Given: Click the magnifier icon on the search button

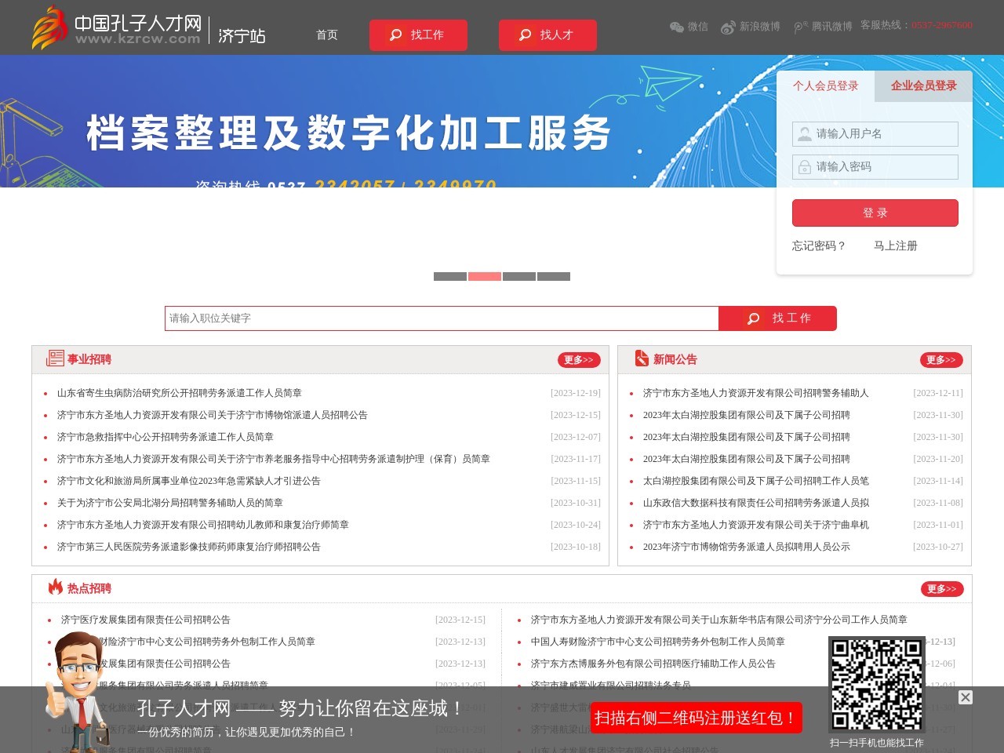Looking at the screenshot, I should coord(752,318).
